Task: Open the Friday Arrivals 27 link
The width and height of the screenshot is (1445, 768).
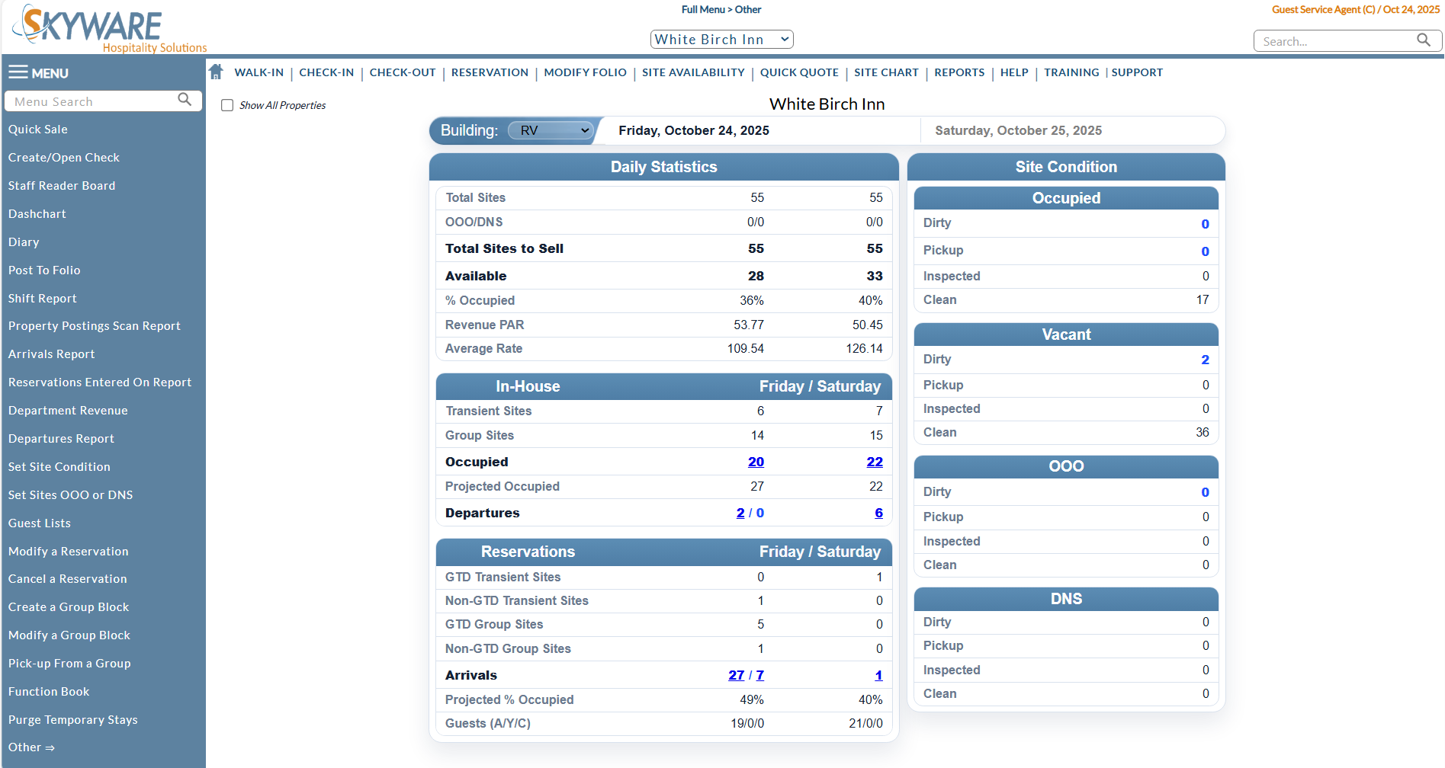Action: (x=736, y=675)
